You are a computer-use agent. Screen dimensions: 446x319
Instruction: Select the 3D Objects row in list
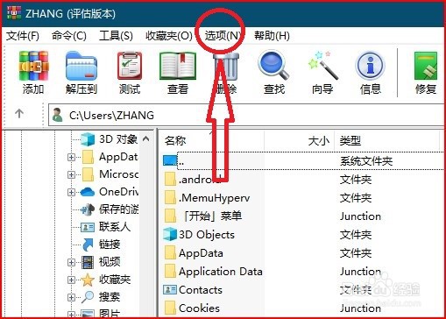pos(302,235)
